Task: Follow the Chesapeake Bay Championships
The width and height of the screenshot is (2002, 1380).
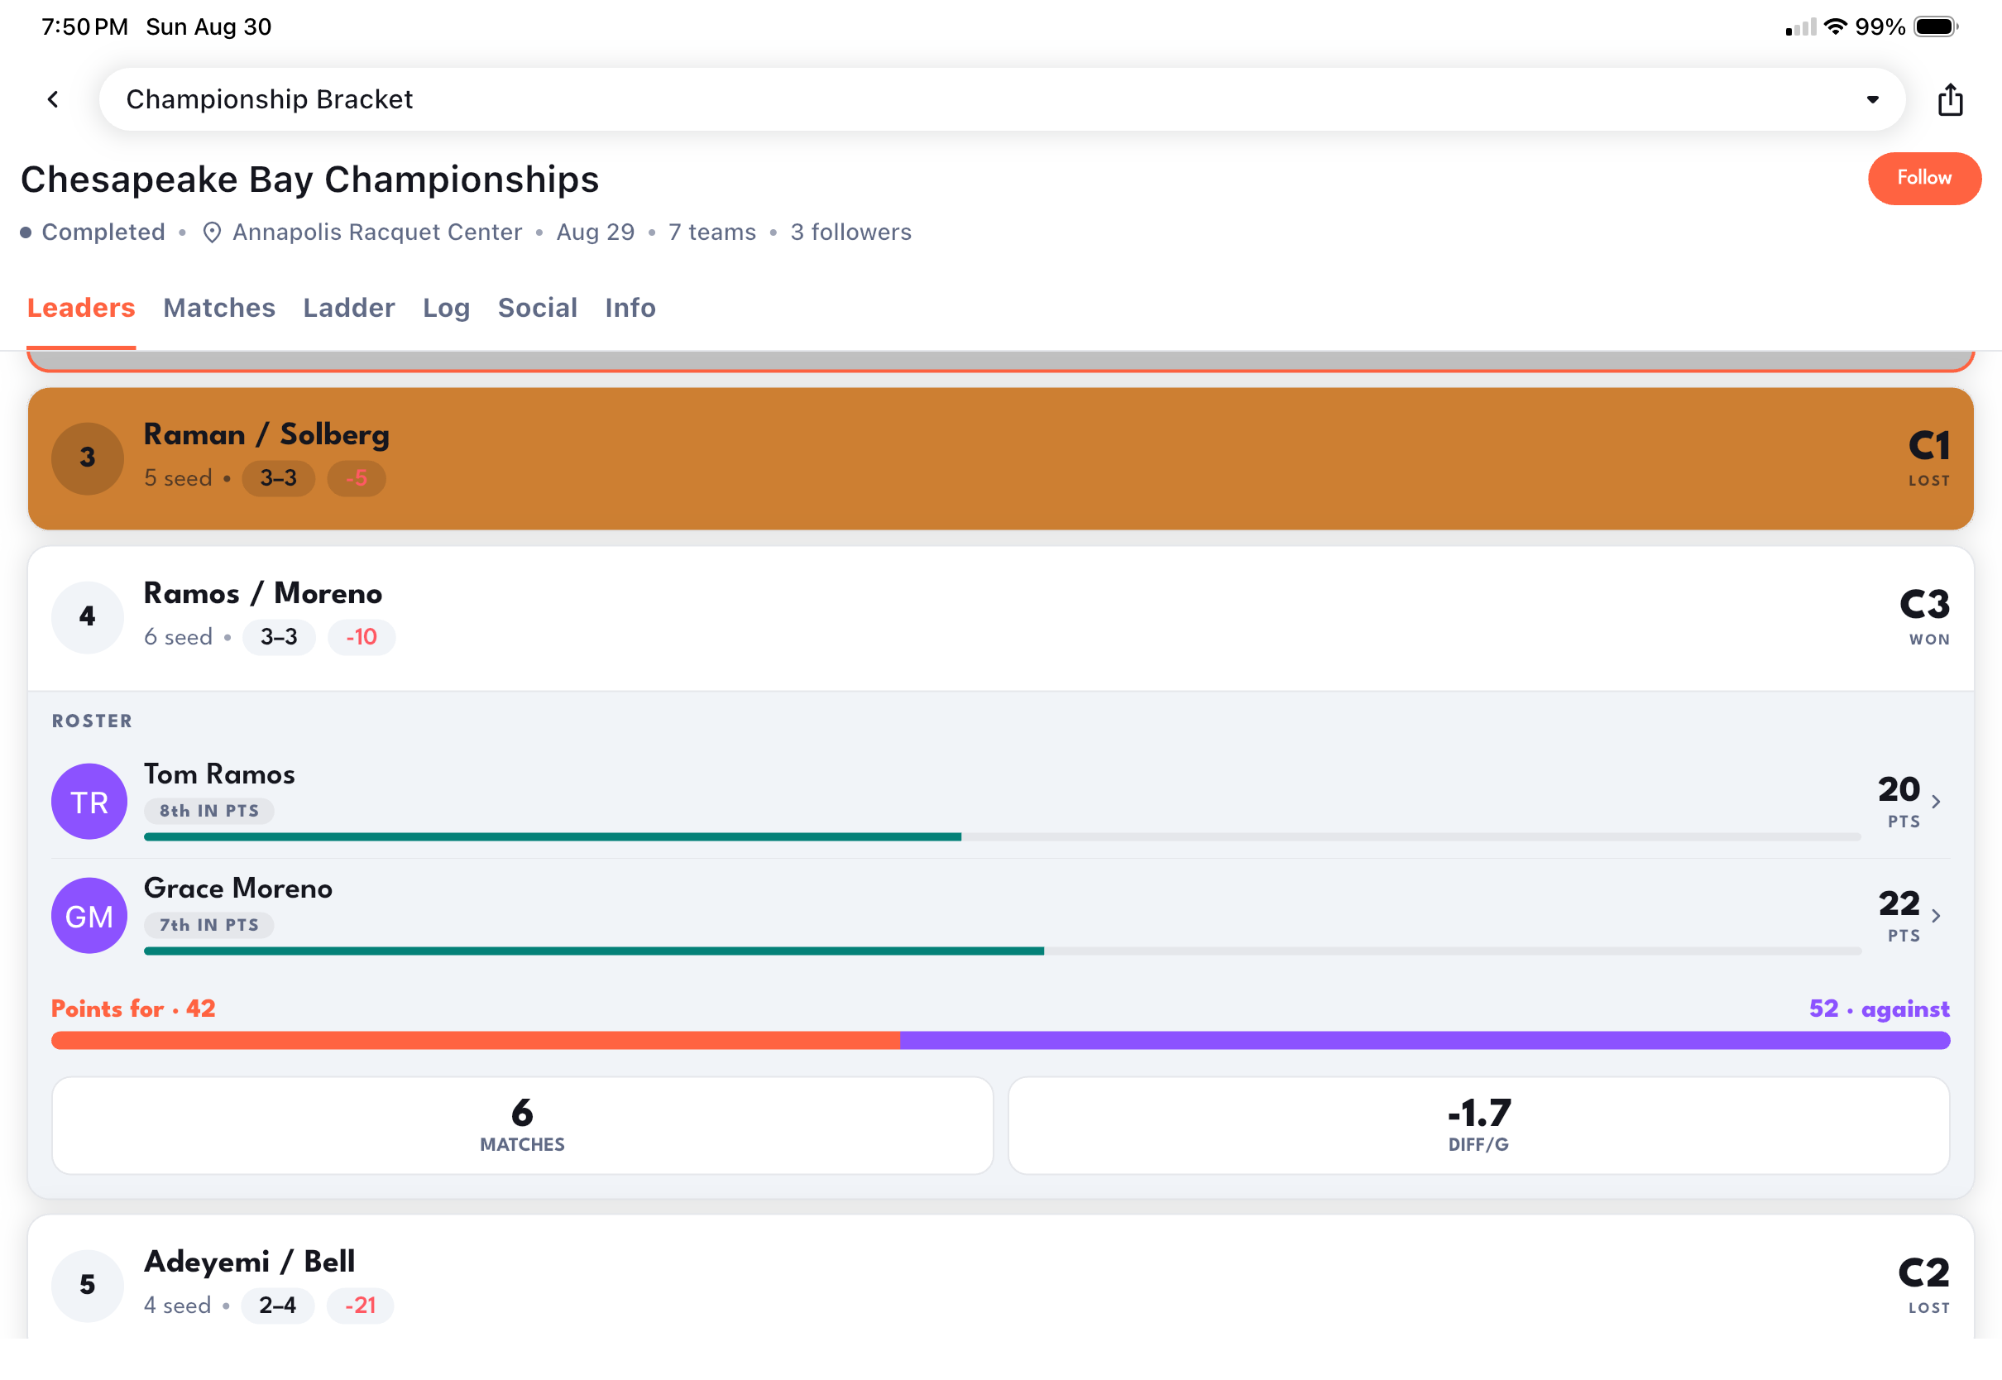Action: (x=1924, y=178)
